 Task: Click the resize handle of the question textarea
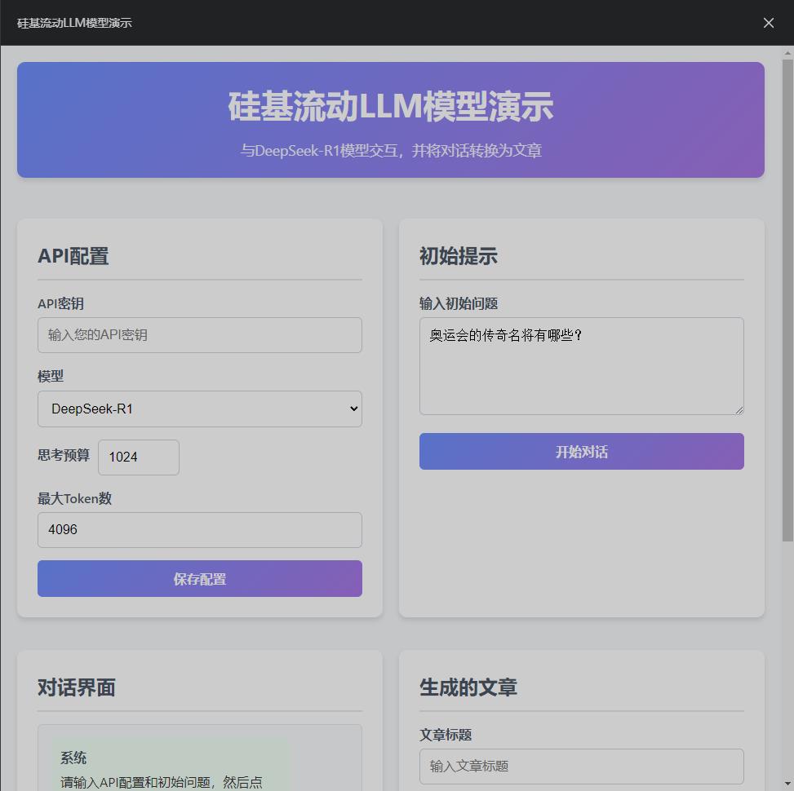pos(739,410)
